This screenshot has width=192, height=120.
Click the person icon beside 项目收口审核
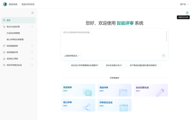point(4,59)
